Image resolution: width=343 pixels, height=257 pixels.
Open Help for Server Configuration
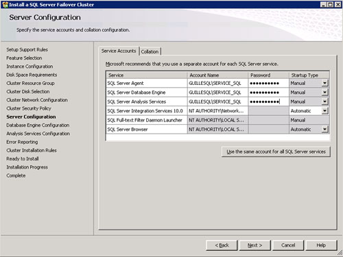[x=321, y=245]
